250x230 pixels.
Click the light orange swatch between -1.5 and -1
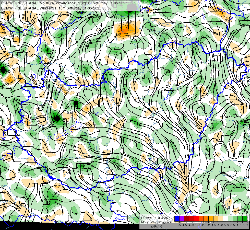click(216, 218)
